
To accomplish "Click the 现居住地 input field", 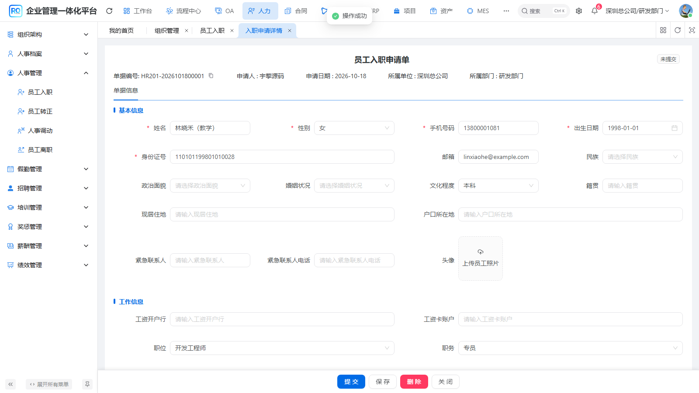I will pos(282,214).
